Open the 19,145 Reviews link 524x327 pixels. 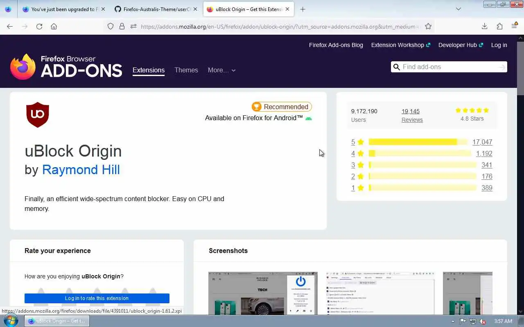412,115
